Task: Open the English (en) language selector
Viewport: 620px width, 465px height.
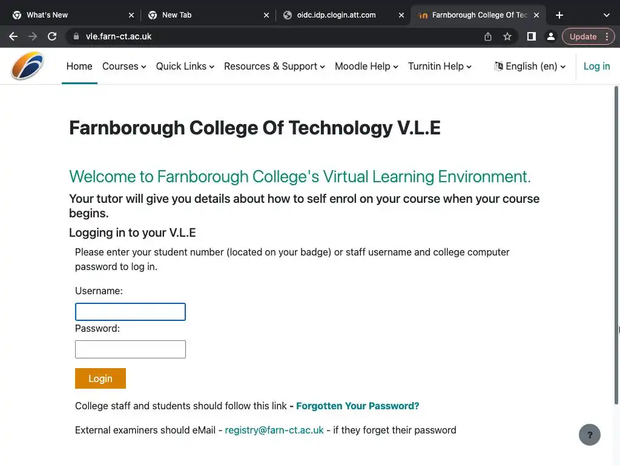Action: click(x=530, y=66)
